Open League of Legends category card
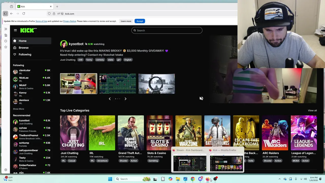This screenshot has width=325, height=183. [x=304, y=133]
